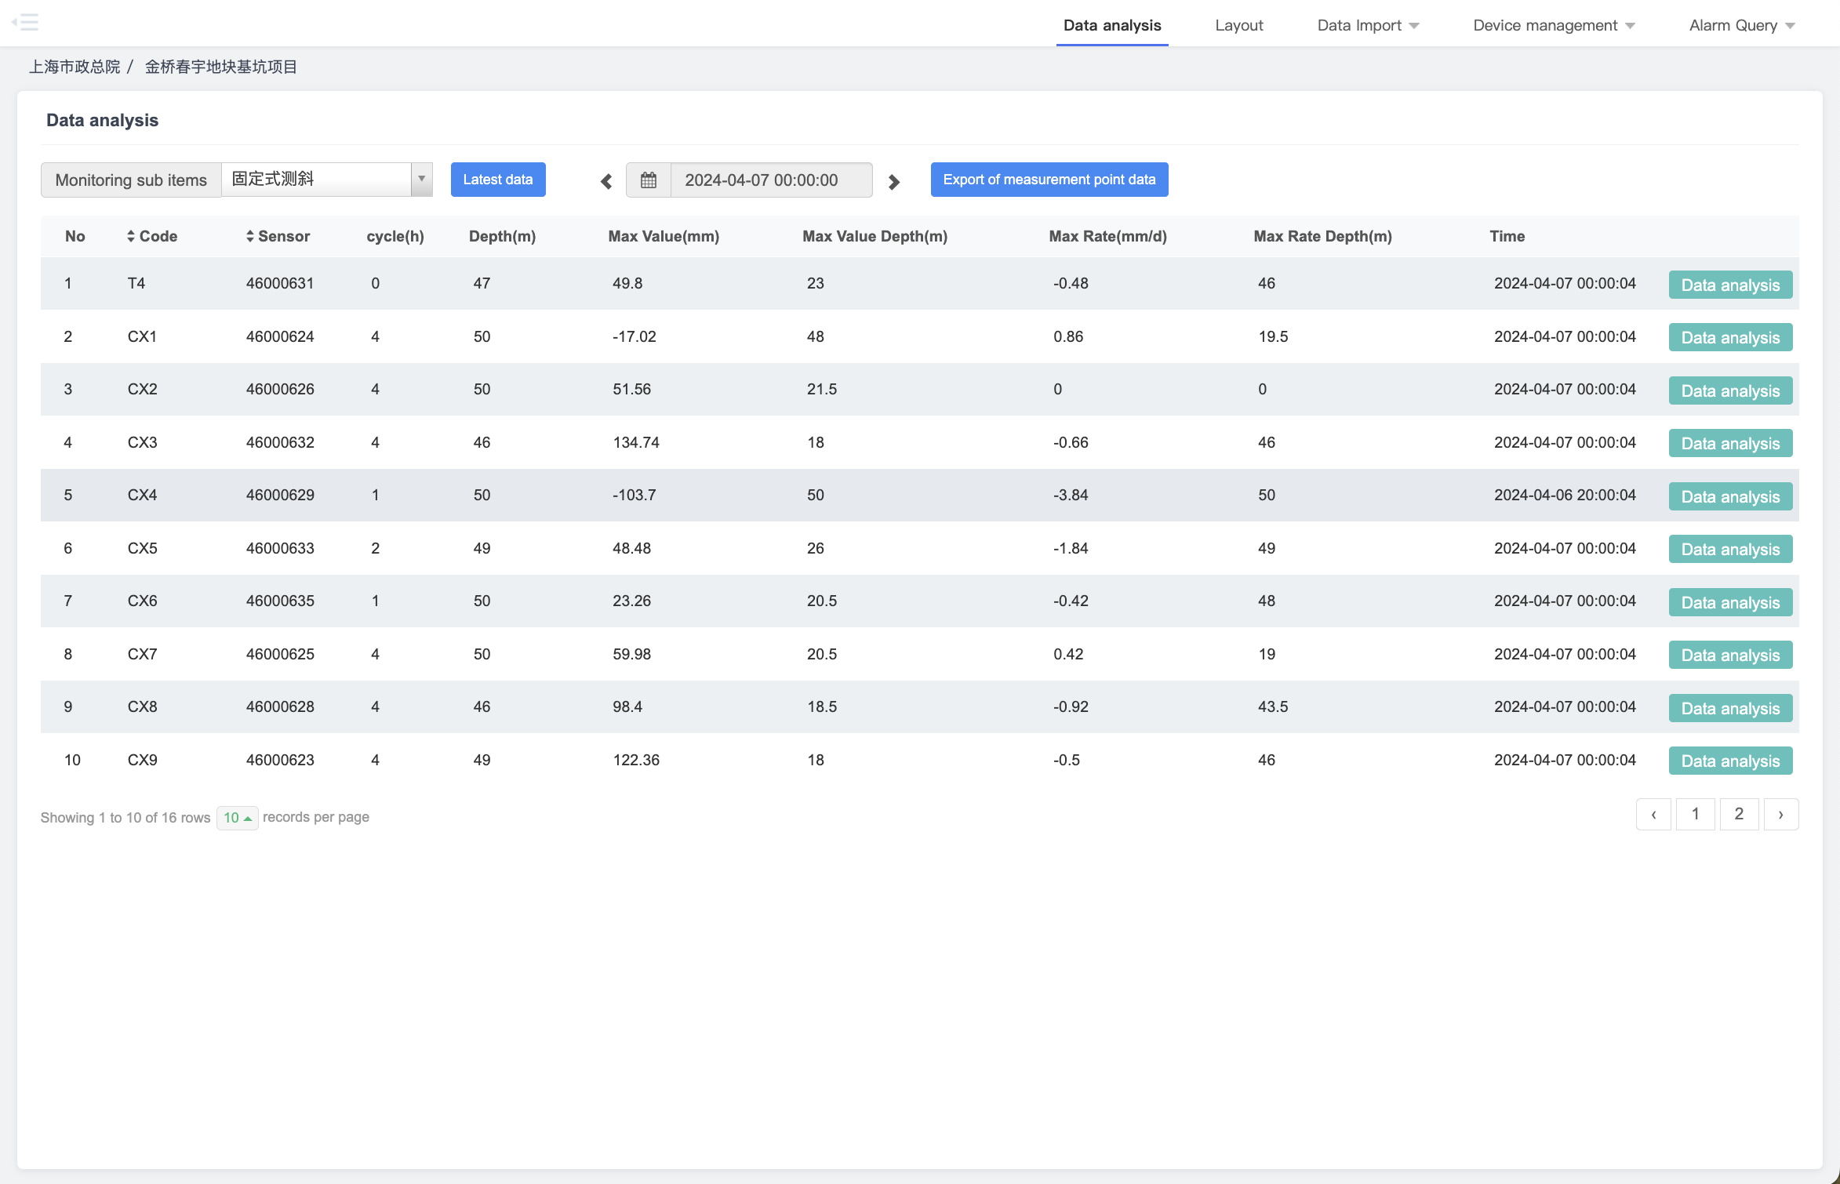Image resolution: width=1840 pixels, height=1184 pixels.
Task: Collapse the sidebar menu icon
Action: pyautogui.click(x=25, y=22)
